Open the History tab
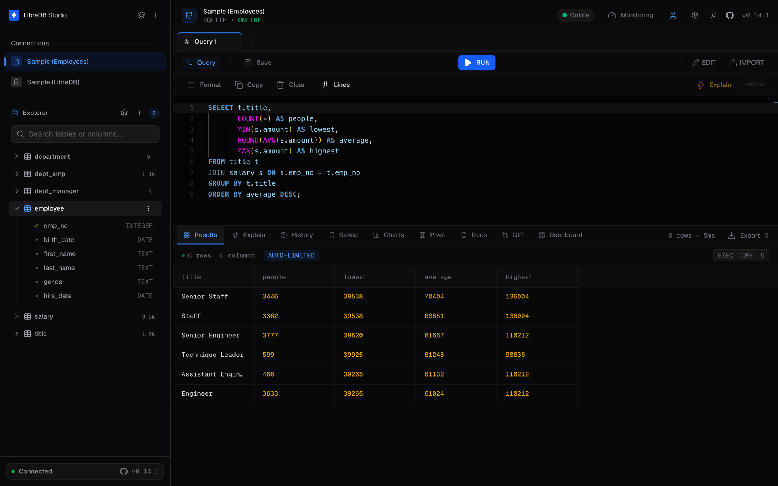Viewport: 778px width, 486px height. click(x=297, y=235)
